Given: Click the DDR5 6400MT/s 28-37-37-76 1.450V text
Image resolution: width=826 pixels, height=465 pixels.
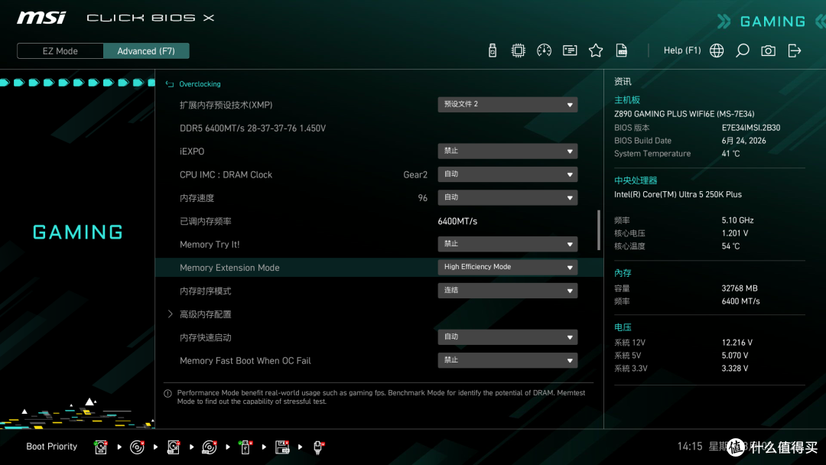Looking at the screenshot, I should tap(253, 128).
